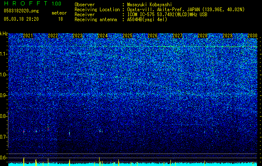Click the 2023 time marker

(x=77, y=36)
